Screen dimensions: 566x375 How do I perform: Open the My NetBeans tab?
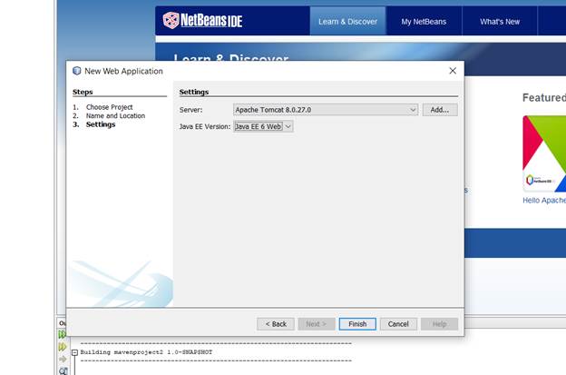coord(424,21)
